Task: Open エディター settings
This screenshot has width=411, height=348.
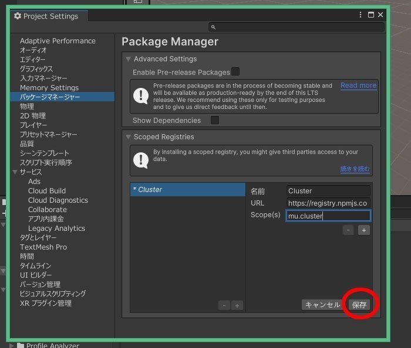Action: click(x=32, y=60)
